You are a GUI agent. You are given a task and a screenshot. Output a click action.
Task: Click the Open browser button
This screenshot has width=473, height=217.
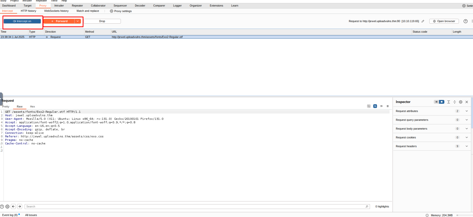[x=444, y=21]
